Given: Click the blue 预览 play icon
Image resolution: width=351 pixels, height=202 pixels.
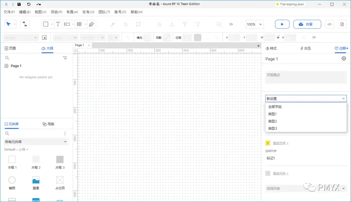Looking at the screenshot, I should click(x=282, y=24).
